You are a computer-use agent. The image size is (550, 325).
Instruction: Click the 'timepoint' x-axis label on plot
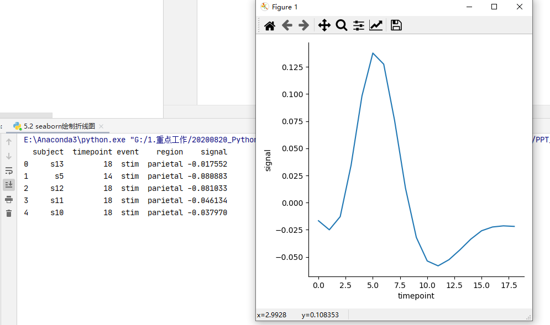[x=416, y=296]
